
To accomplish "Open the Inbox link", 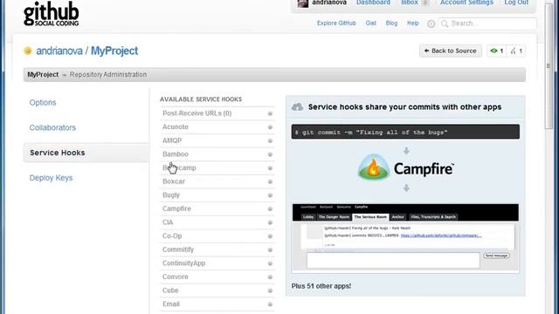I will [410, 3].
